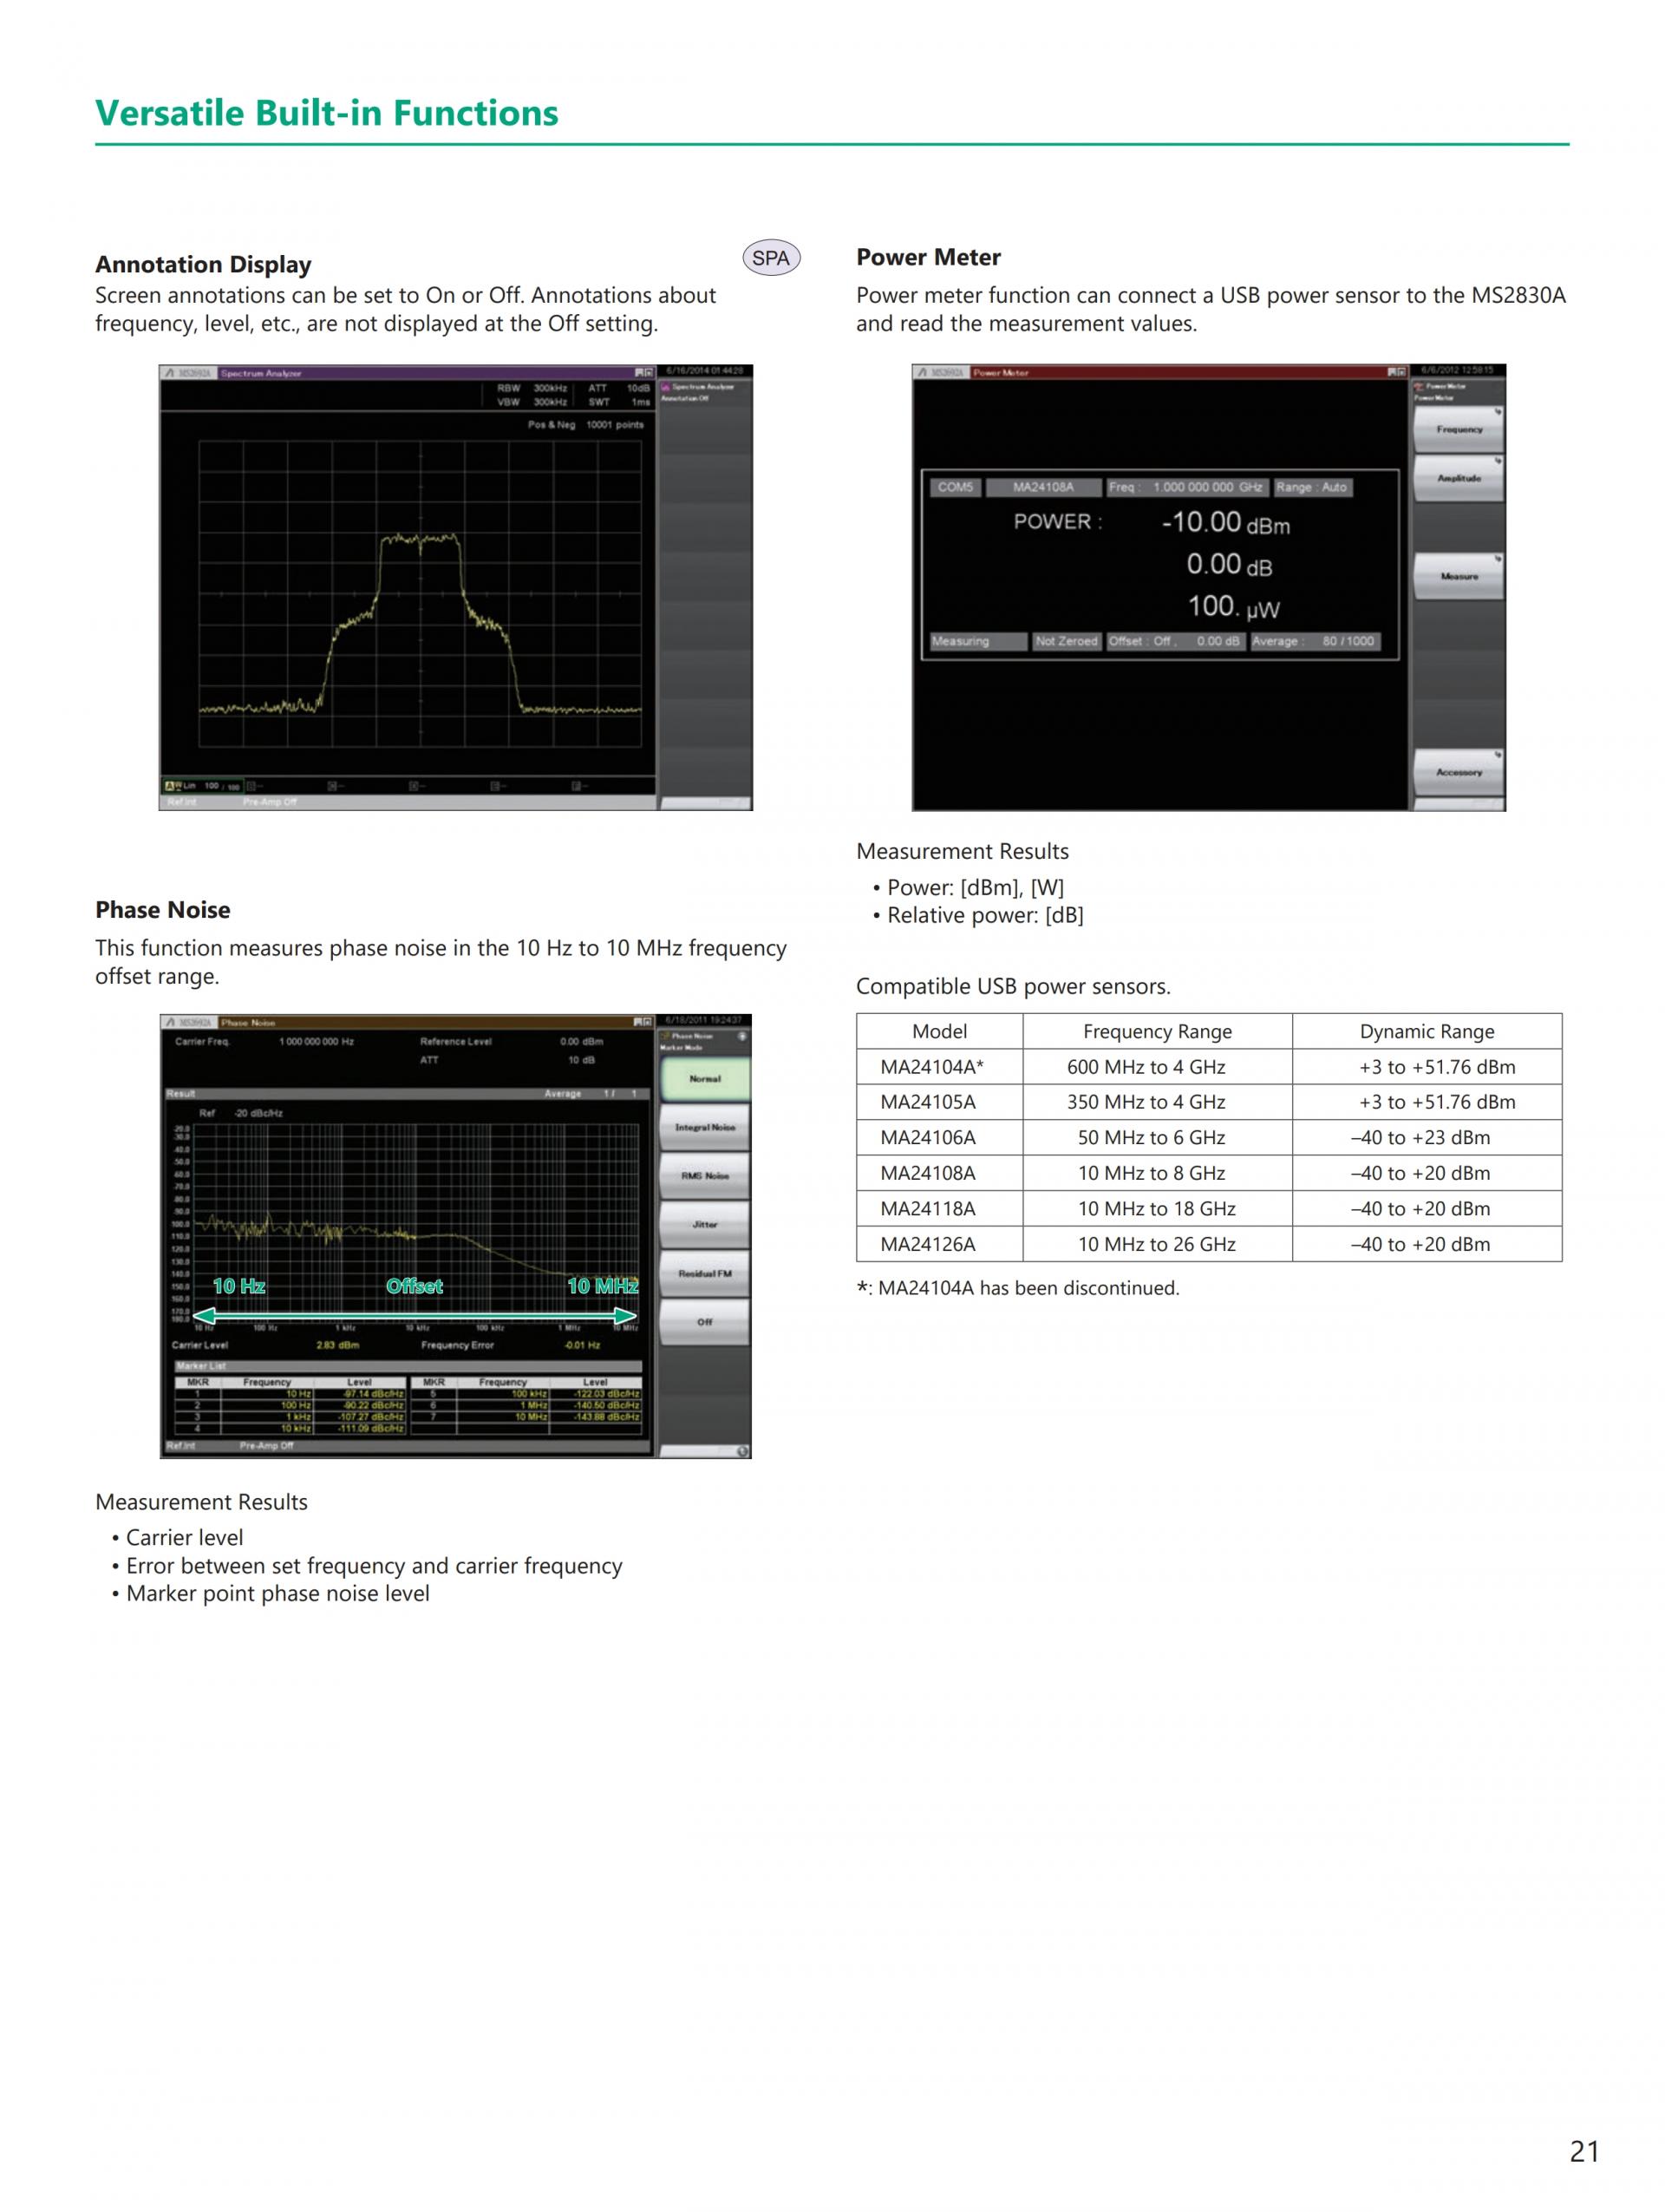Click the Anritsu logo in Spectrum Analyzer titlebar
The width and height of the screenshot is (1665, 2212).
171,373
